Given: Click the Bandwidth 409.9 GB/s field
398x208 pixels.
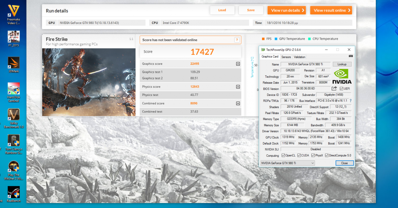Looking at the screenshot, I should pos(338,125).
